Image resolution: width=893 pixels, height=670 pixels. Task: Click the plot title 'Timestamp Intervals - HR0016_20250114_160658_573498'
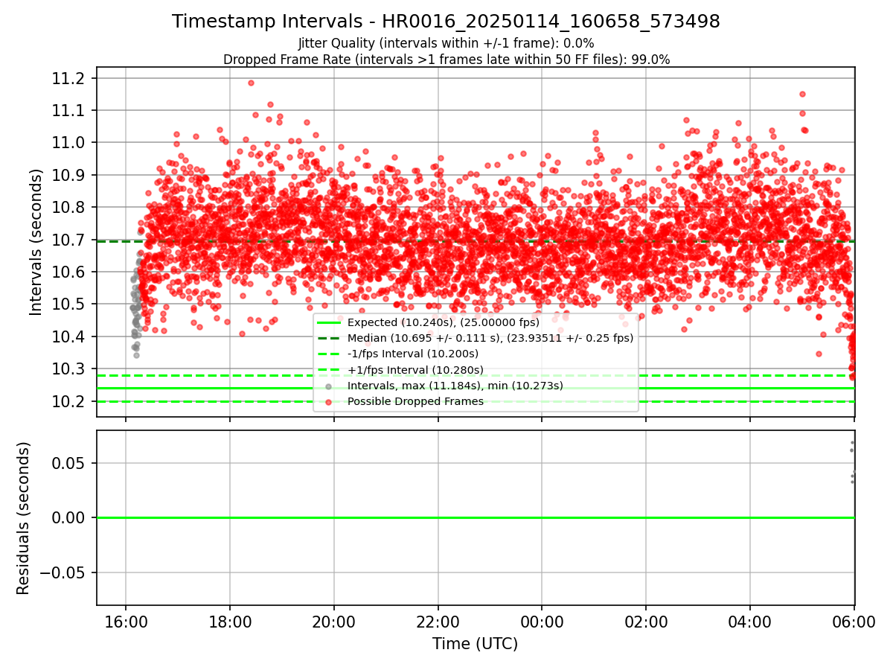(446, 22)
